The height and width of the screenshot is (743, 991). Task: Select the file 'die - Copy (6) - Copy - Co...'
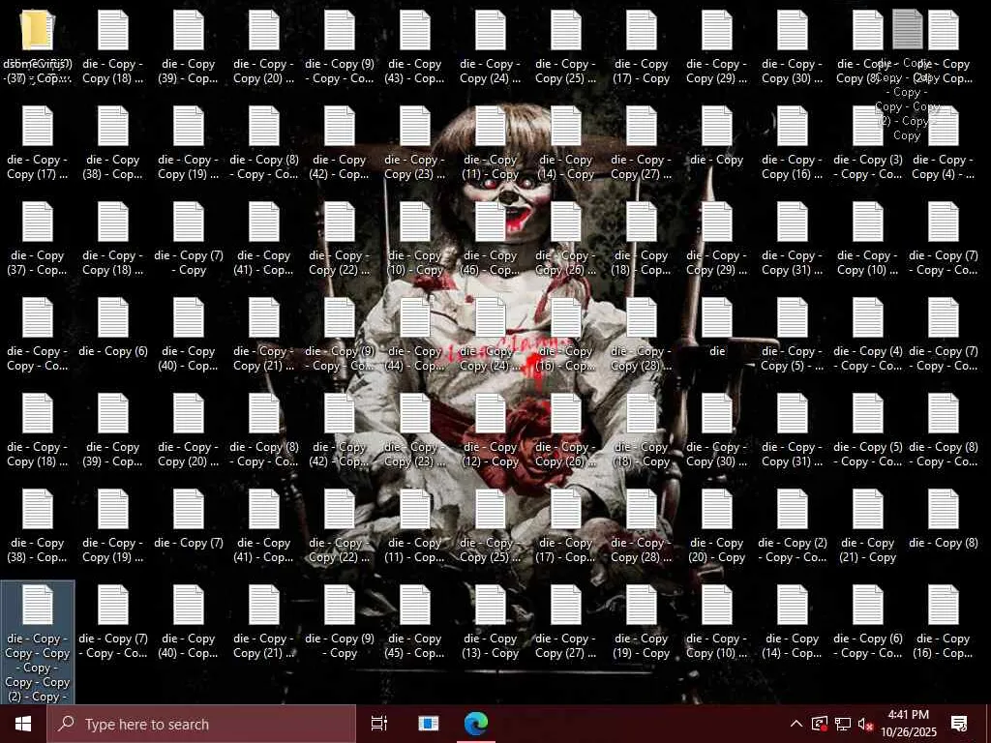[868, 623]
